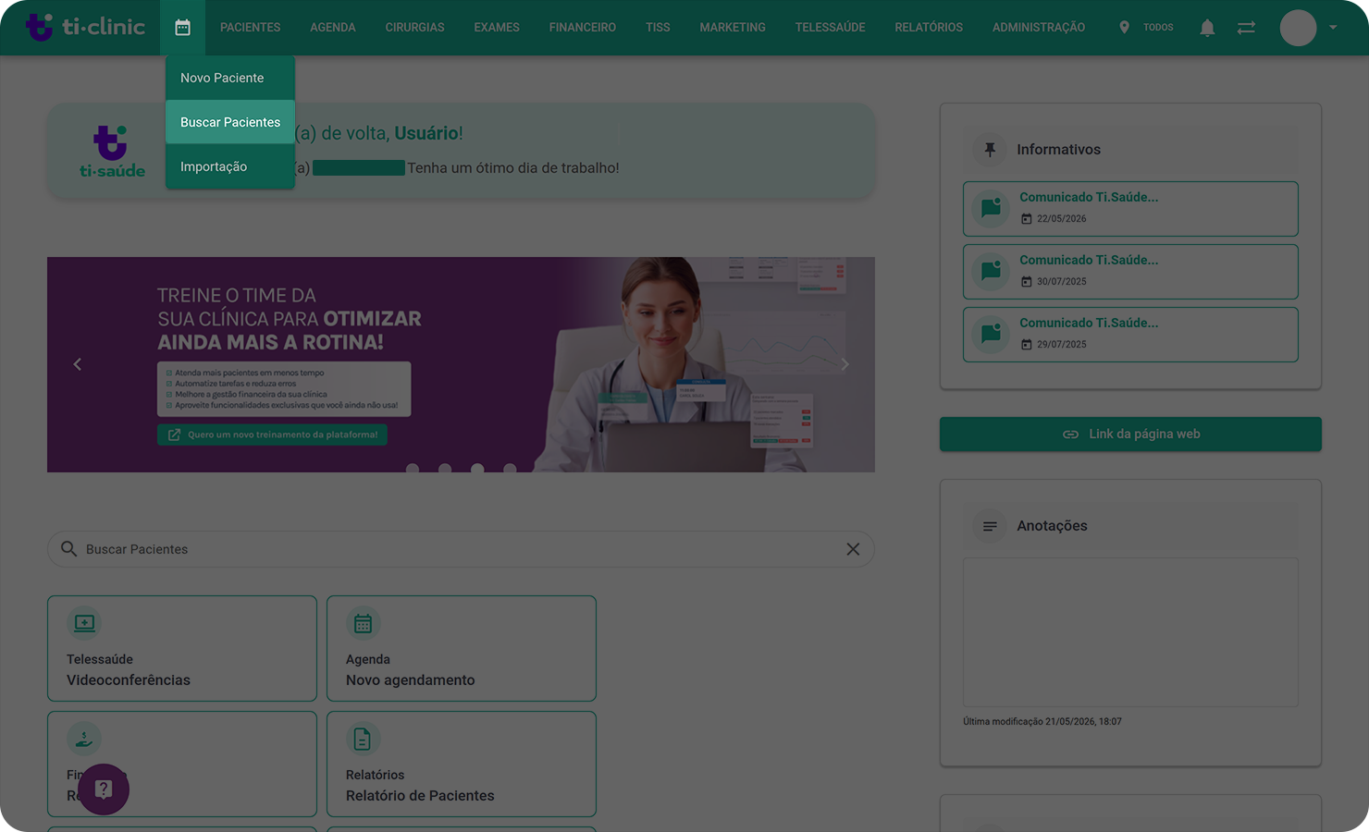
Task: Click the search magnifier icon
Action: click(68, 549)
